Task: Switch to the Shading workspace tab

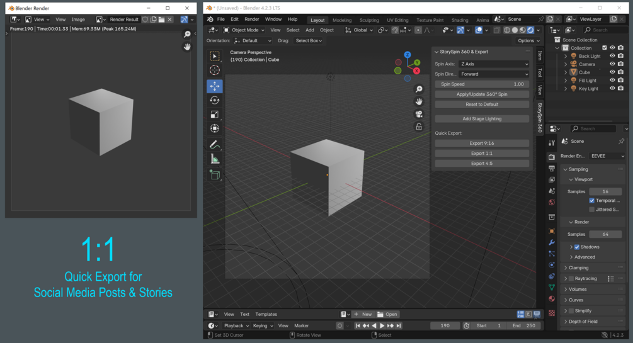Action: [x=460, y=20]
